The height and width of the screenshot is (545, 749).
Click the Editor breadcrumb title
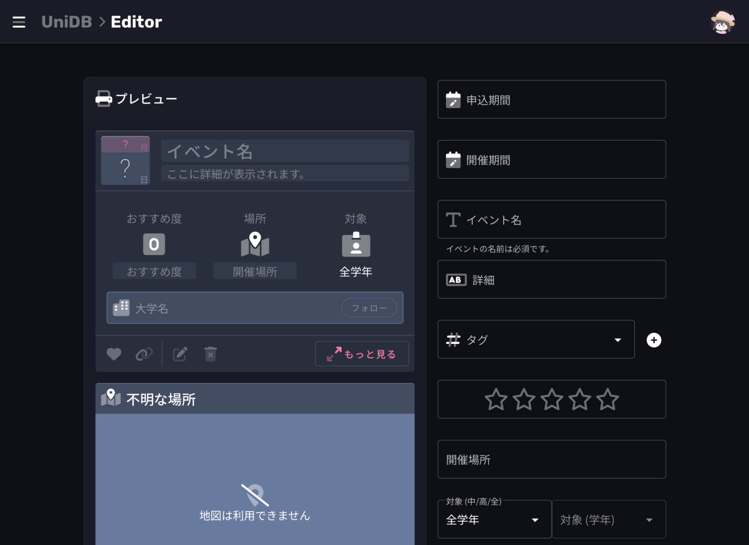pyautogui.click(x=136, y=22)
